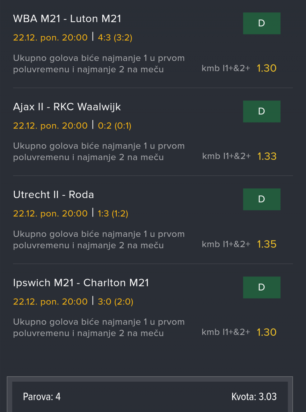Click the 1.30 odds for WBA M21 match
Screen dimensions: 306x412
(x=266, y=68)
